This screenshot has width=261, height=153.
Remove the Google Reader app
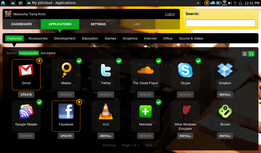tap(26, 136)
